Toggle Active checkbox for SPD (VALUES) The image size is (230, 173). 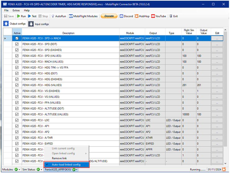(x=17, y=56)
